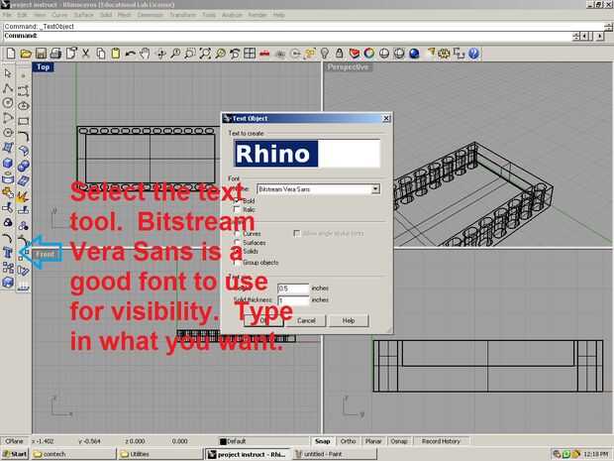Click the Zoom dynamic magnifier icon

tap(175, 54)
